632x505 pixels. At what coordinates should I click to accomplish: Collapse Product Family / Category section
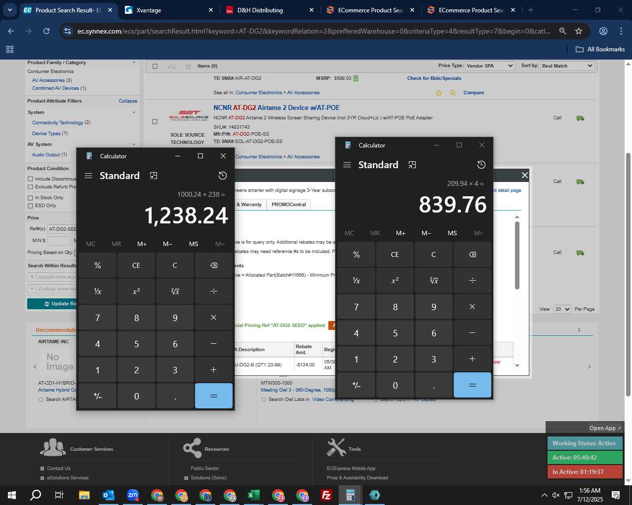(134, 63)
